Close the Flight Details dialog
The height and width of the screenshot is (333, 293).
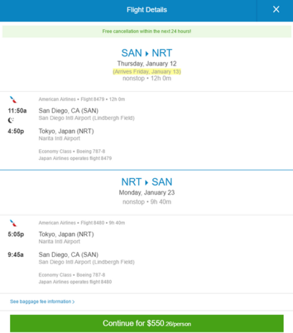point(276,9)
